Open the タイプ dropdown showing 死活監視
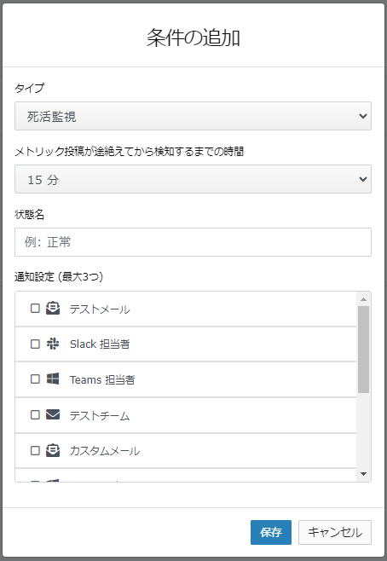 click(193, 116)
